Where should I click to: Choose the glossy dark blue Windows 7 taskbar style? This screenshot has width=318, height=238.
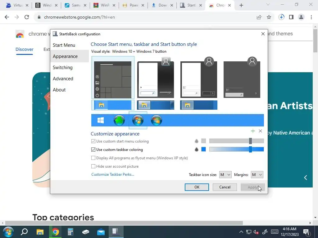point(156,105)
